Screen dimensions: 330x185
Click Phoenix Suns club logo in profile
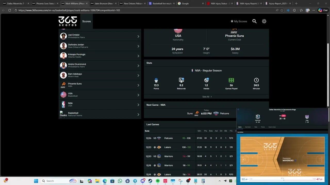pos(234,31)
